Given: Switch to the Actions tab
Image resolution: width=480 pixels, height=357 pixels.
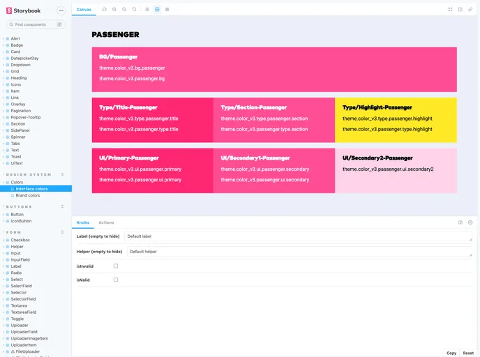Looking at the screenshot, I should [x=106, y=222].
